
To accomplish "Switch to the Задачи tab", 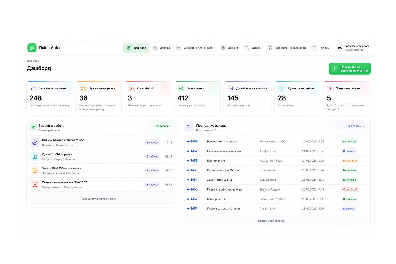I will [229, 48].
